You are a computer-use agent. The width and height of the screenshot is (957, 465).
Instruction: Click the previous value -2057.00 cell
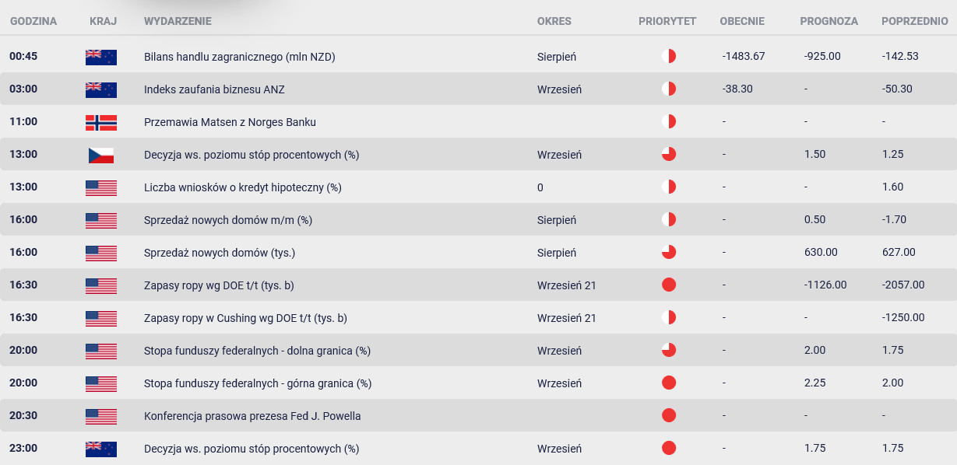903,285
